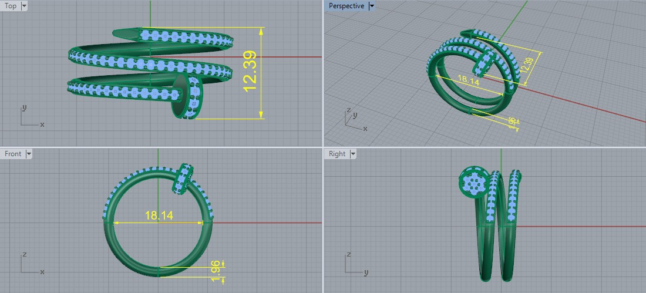This screenshot has width=646, height=293.
Task: Open the Top viewport dropdown arrow
Action: (24, 6)
